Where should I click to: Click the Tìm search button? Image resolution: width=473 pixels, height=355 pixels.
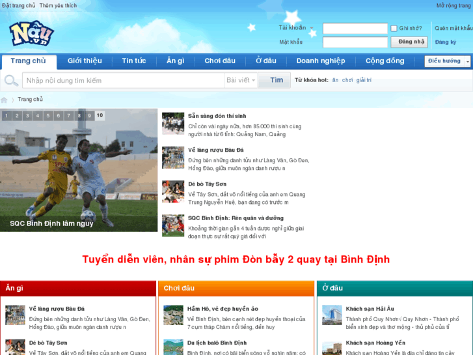tap(277, 80)
